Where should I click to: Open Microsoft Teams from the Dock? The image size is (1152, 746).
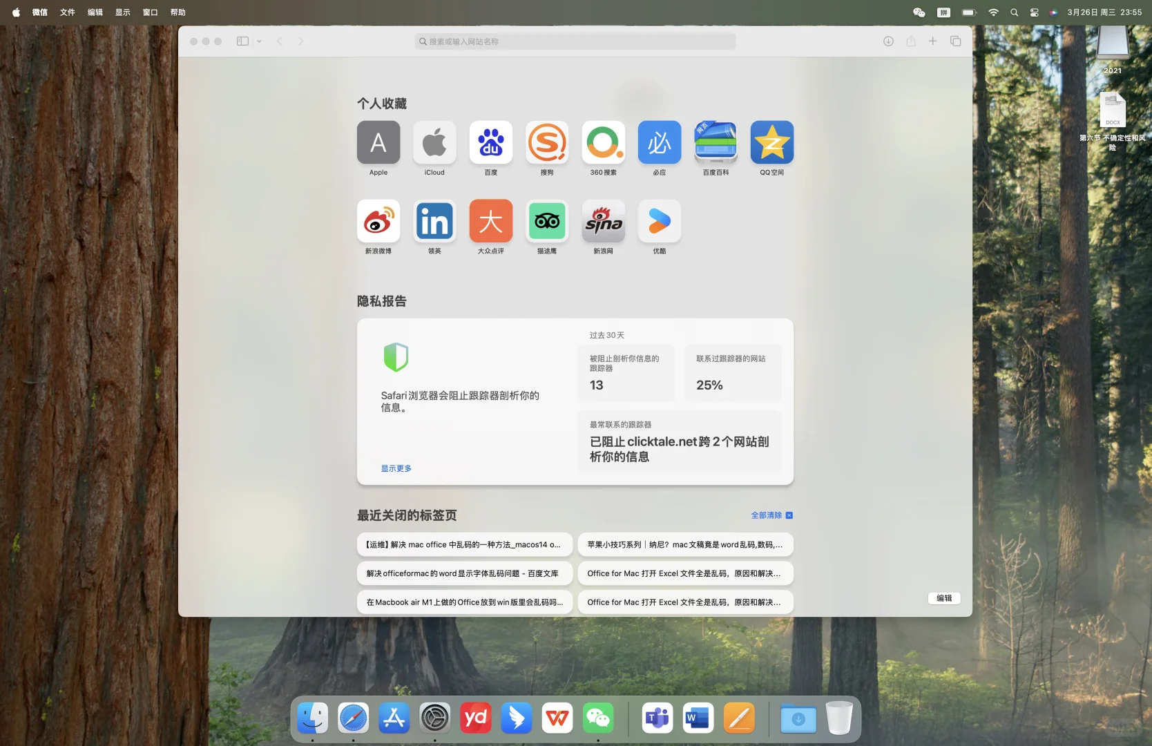(x=657, y=718)
